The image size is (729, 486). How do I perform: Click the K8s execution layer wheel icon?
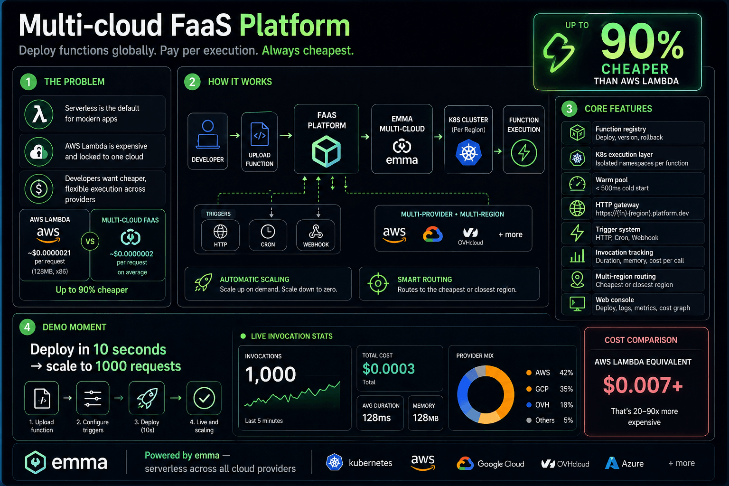click(x=577, y=159)
